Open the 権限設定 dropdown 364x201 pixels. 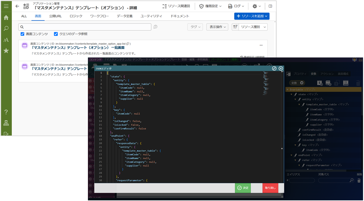210,6
